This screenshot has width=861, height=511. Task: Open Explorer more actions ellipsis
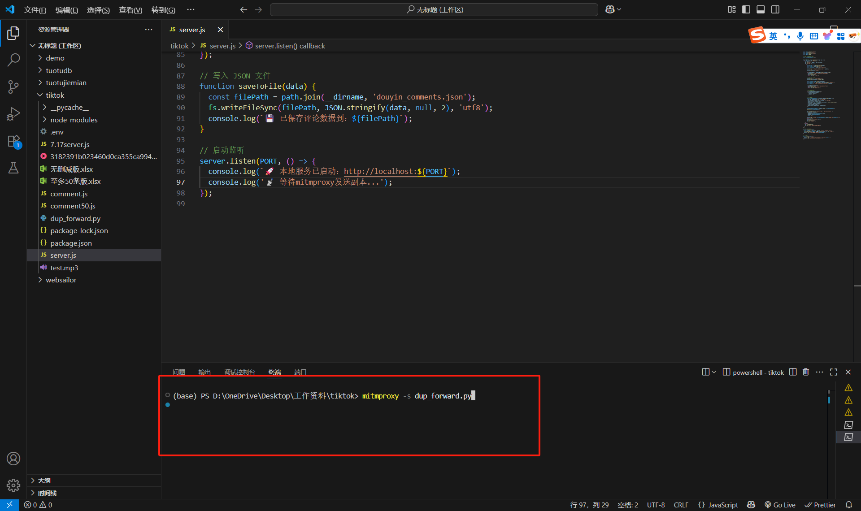click(x=148, y=30)
